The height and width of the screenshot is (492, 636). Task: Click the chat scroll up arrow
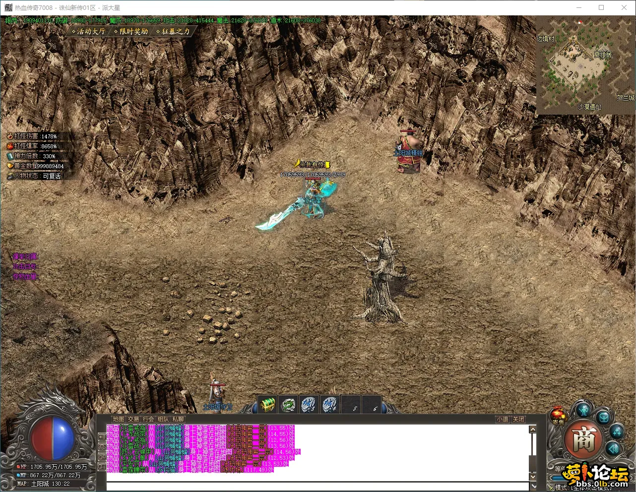click(533, 430)
